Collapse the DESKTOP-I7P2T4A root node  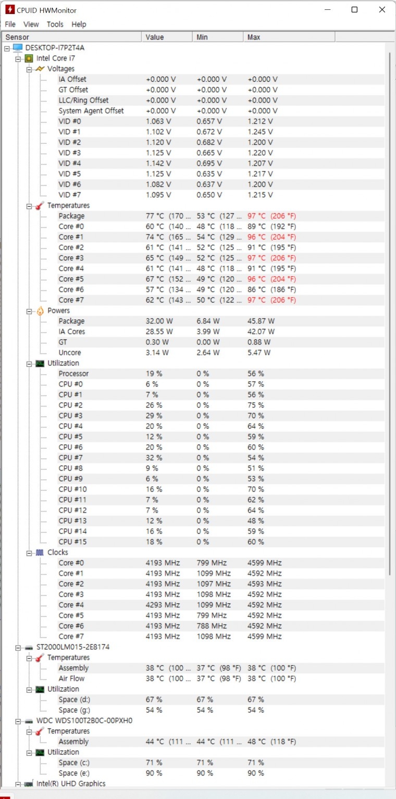click(7, 48)
